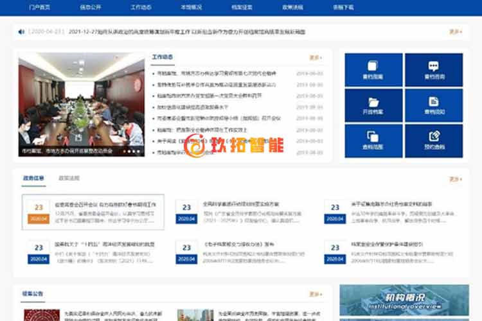
Task: Open the highlighted news card with orange date badge
Action: (x=93, y=212)
